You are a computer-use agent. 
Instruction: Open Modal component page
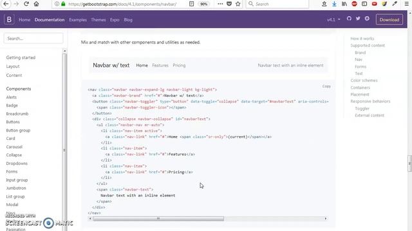tap(12, 205)
